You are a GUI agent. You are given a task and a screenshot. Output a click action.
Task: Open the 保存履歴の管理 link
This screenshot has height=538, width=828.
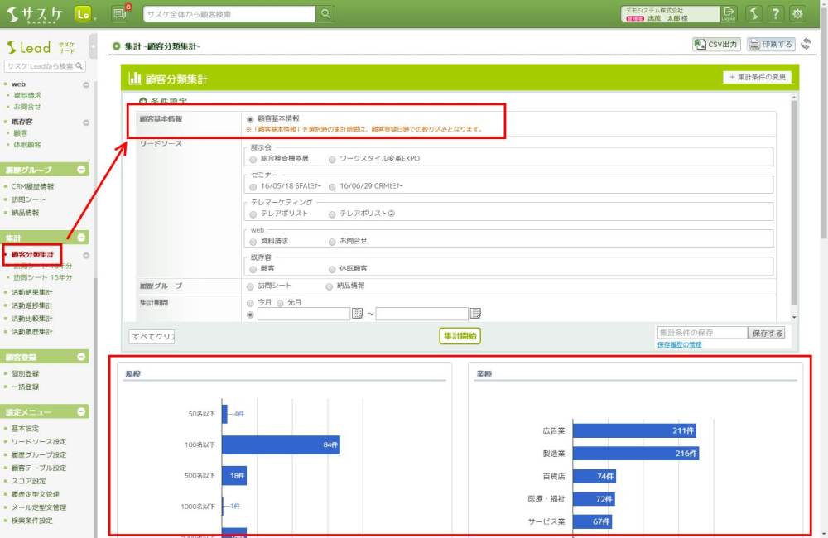[x=679, y=344]
